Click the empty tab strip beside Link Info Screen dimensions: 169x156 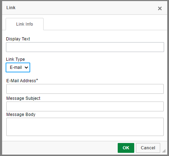point(105,24)
